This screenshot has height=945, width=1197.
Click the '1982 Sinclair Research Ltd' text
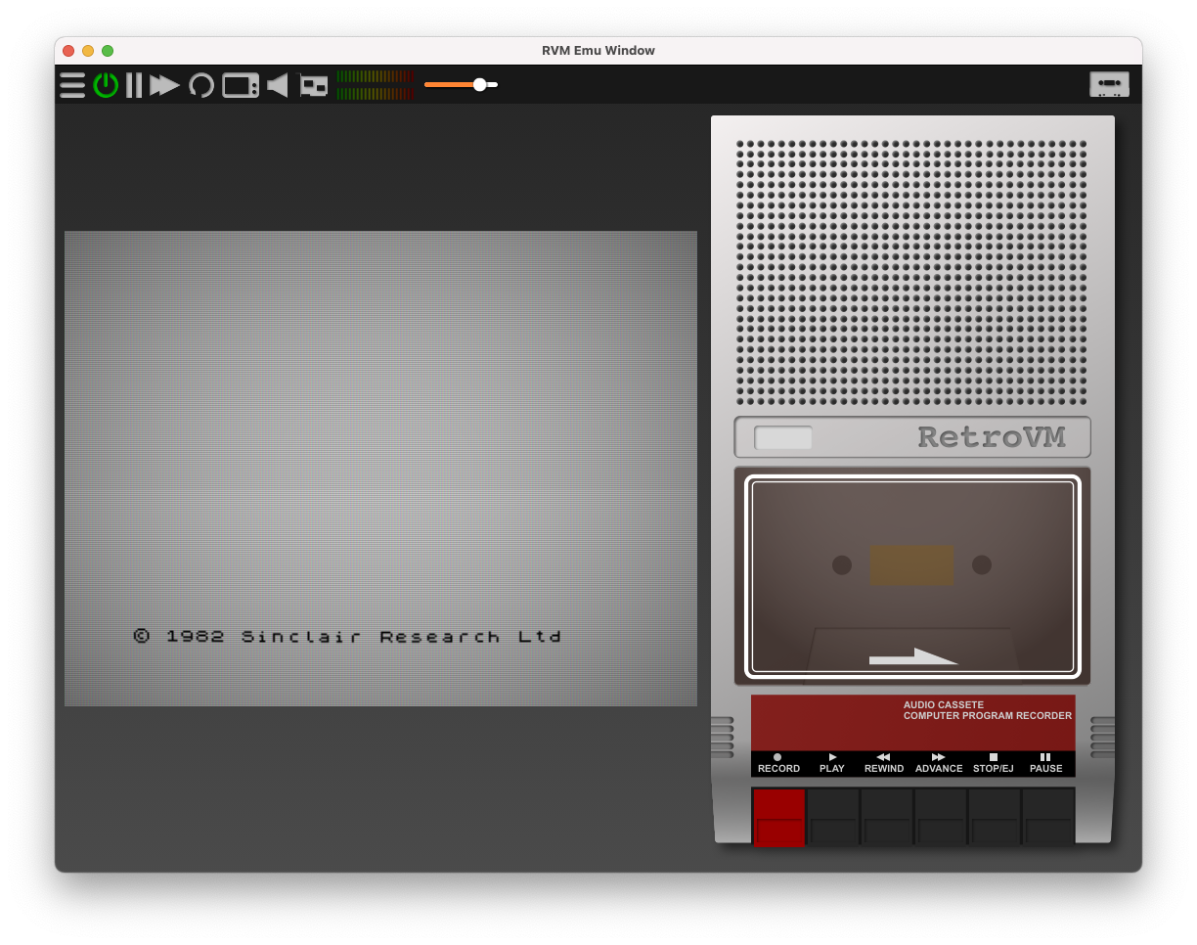tap(364, 636)
